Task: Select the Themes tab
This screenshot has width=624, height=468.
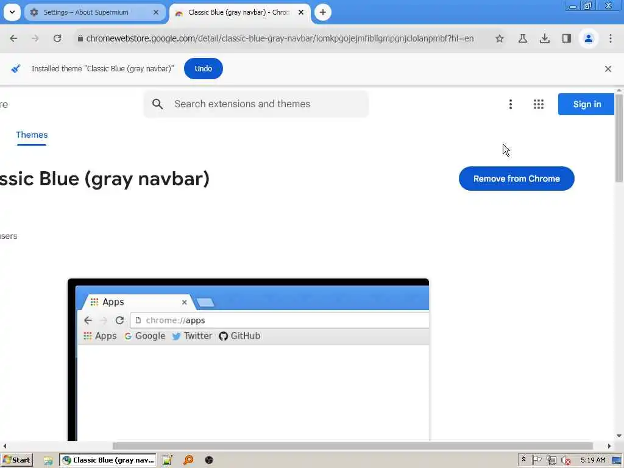Action: (32, 135)
